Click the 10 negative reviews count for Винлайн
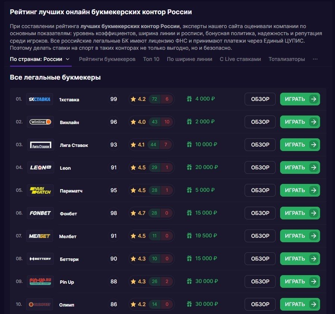Screen dimensions: 335x314 (x=167, y=122)
